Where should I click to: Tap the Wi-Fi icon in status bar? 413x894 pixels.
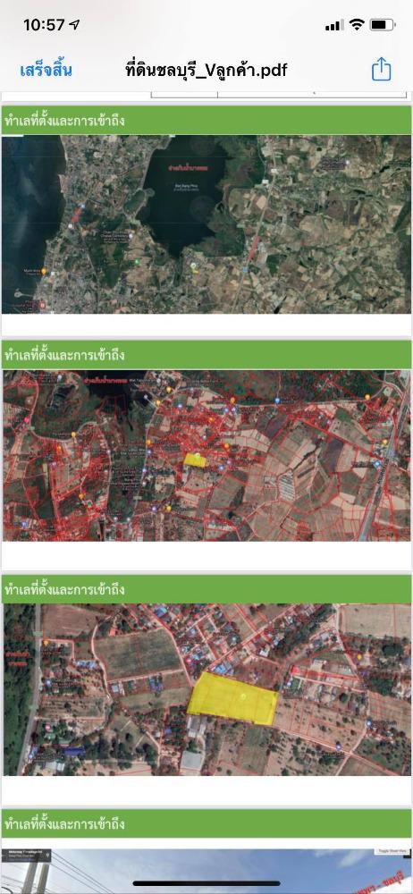pos(357,24)
